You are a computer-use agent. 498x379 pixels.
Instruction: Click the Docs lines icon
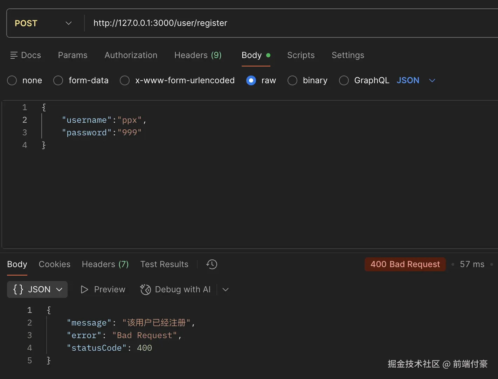coord(14,55)
